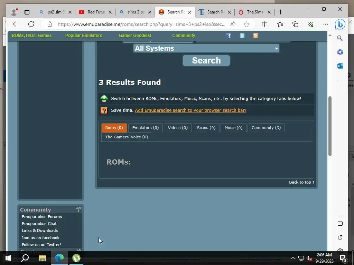This screenshot has width=354, height=265.
Task: Open Emuparadise Facebook icon
Action: tap(229, 36)
